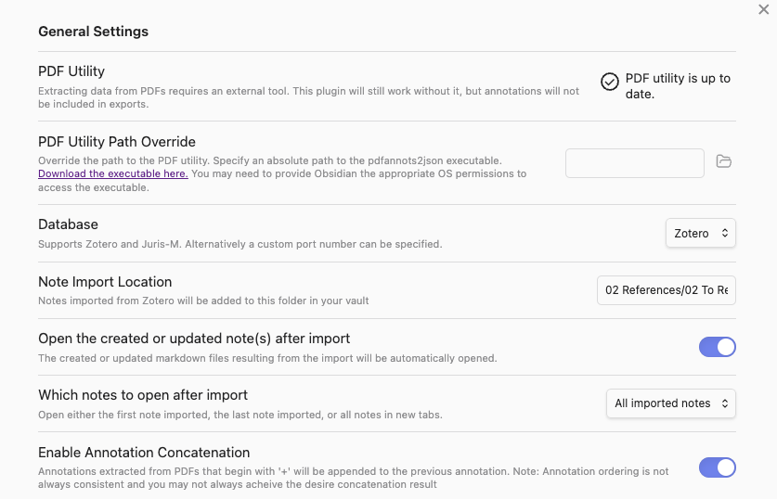Select the 'PDF Utility Path Override' title

point(117,142)
